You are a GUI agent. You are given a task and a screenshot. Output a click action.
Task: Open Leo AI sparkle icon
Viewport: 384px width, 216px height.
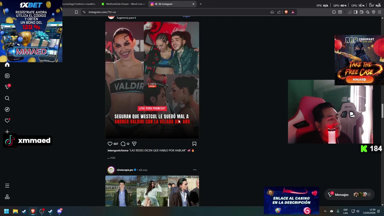coord(367,12)
